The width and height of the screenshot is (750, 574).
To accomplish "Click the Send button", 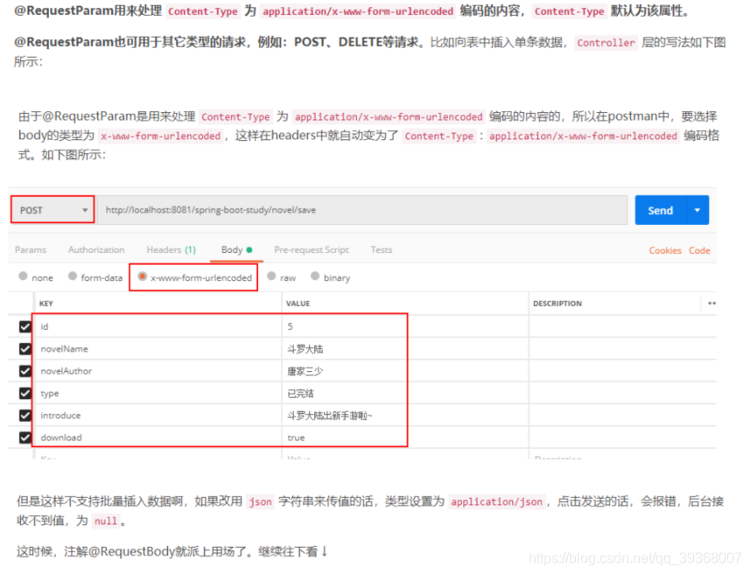I will (661, 210).
